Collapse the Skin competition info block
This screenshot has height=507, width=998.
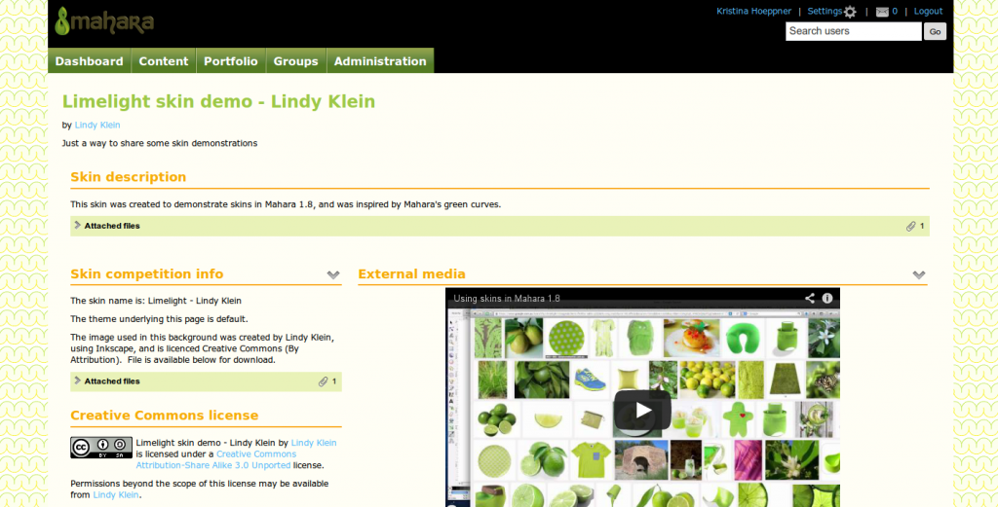click(x=333, y=275)
